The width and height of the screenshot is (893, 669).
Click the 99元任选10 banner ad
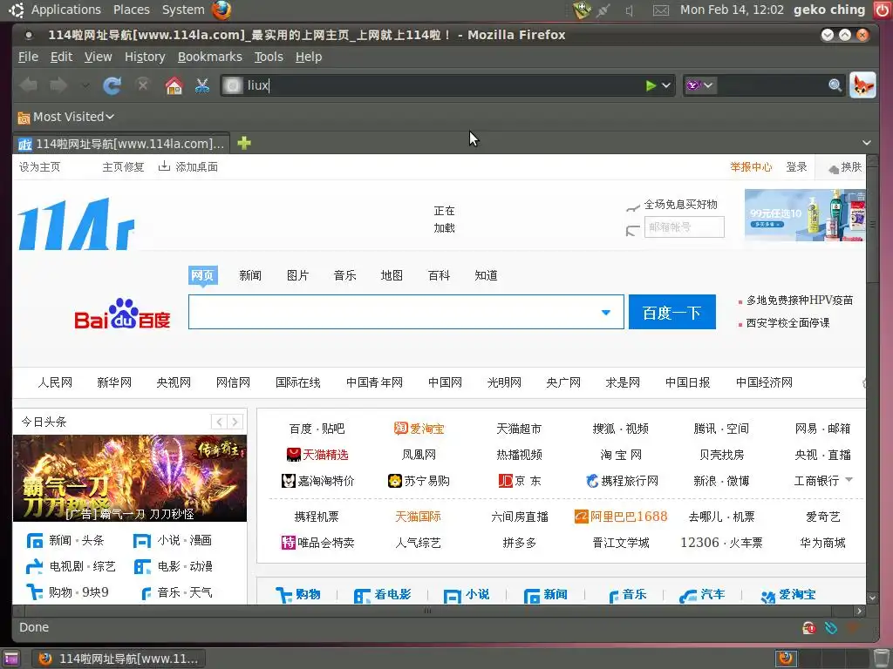[805, 216]
